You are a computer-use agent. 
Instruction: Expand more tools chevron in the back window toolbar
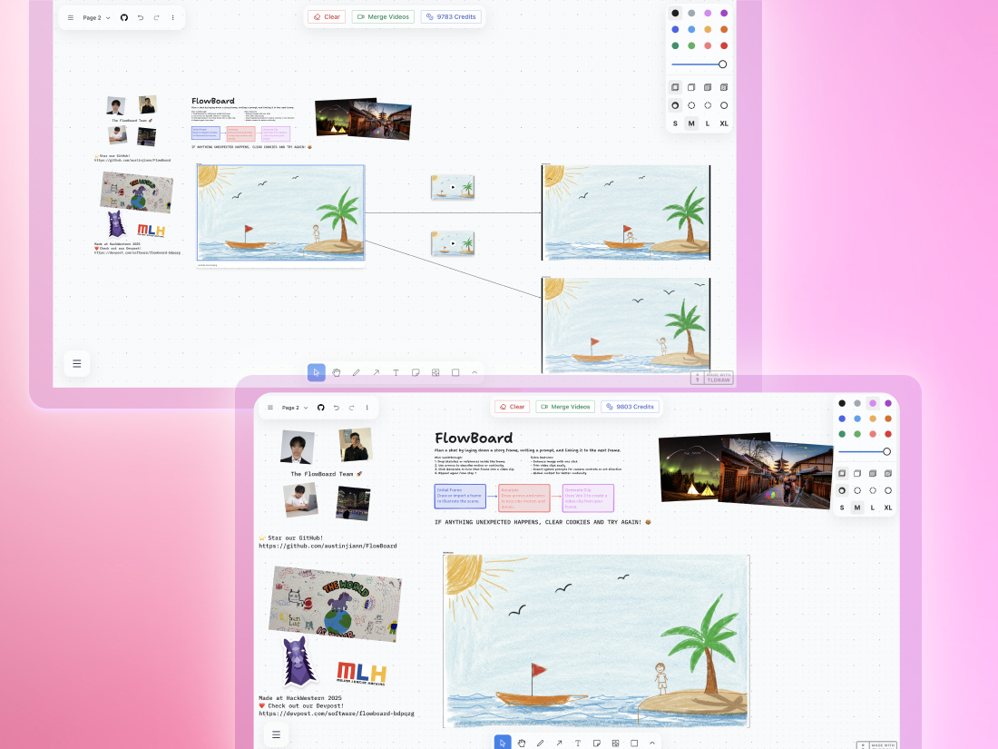click(474, 372)
